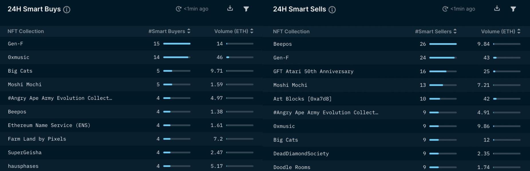Open Beepos collection in Smart Sells

pos(282,44)
